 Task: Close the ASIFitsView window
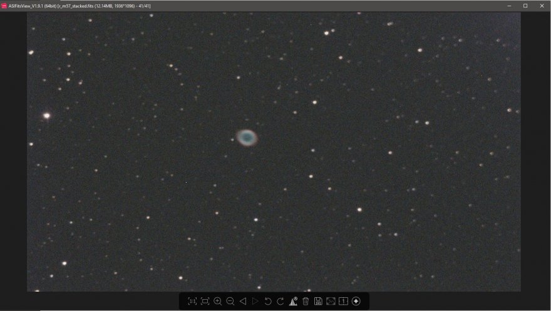542,6
